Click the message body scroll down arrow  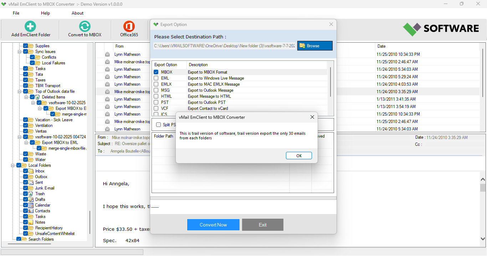(x=483, y=239)
